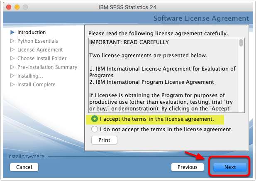
Task: Click 'Please read the following license agreement carefully' text
Action: pyautogui.click(x=158, y=34)
